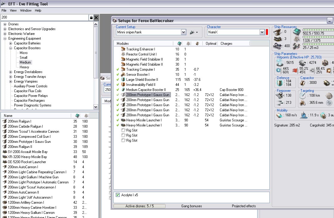The image size is (334, 218).
Task: Open the Window menu
Action: pyautogui.click(x=26, y=10)
